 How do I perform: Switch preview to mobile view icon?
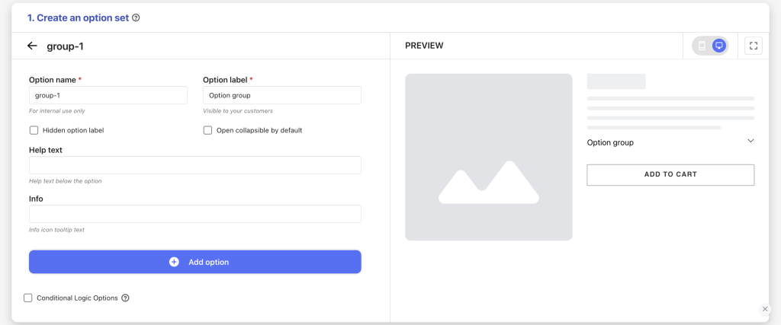[702, 46]
